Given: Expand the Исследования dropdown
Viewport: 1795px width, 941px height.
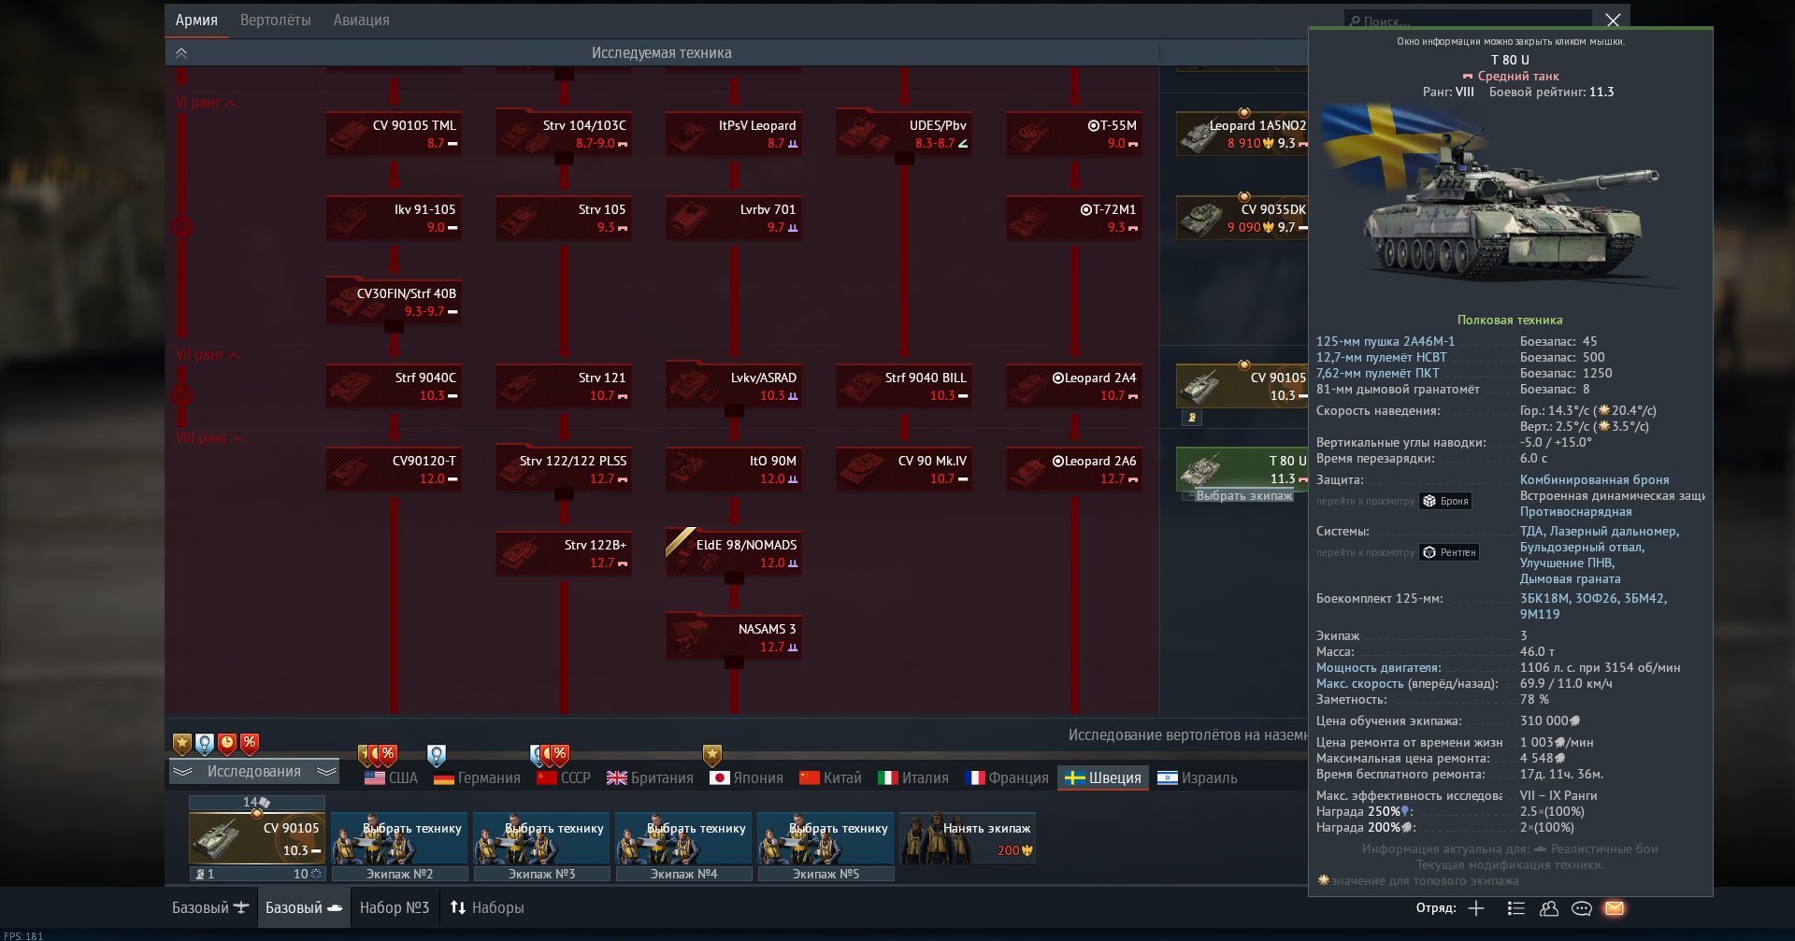Looking at the screenshot, I should pos(254,772).
